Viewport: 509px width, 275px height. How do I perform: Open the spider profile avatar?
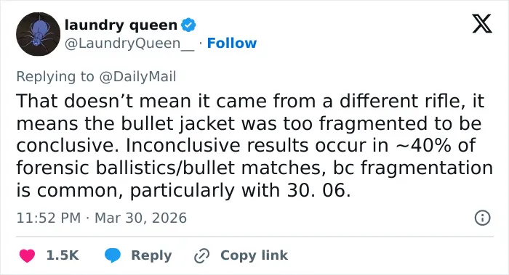coord(38,34)
